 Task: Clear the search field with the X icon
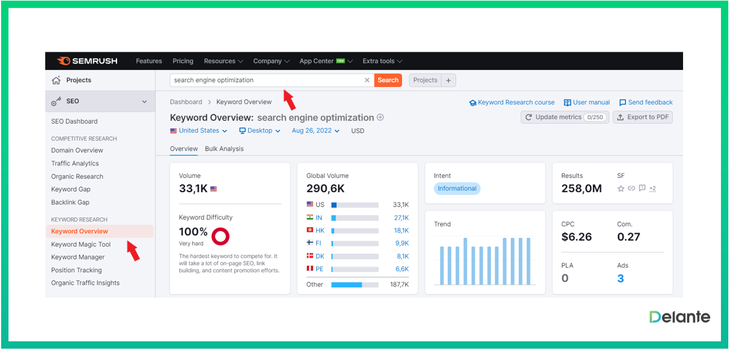click(367, 80)
